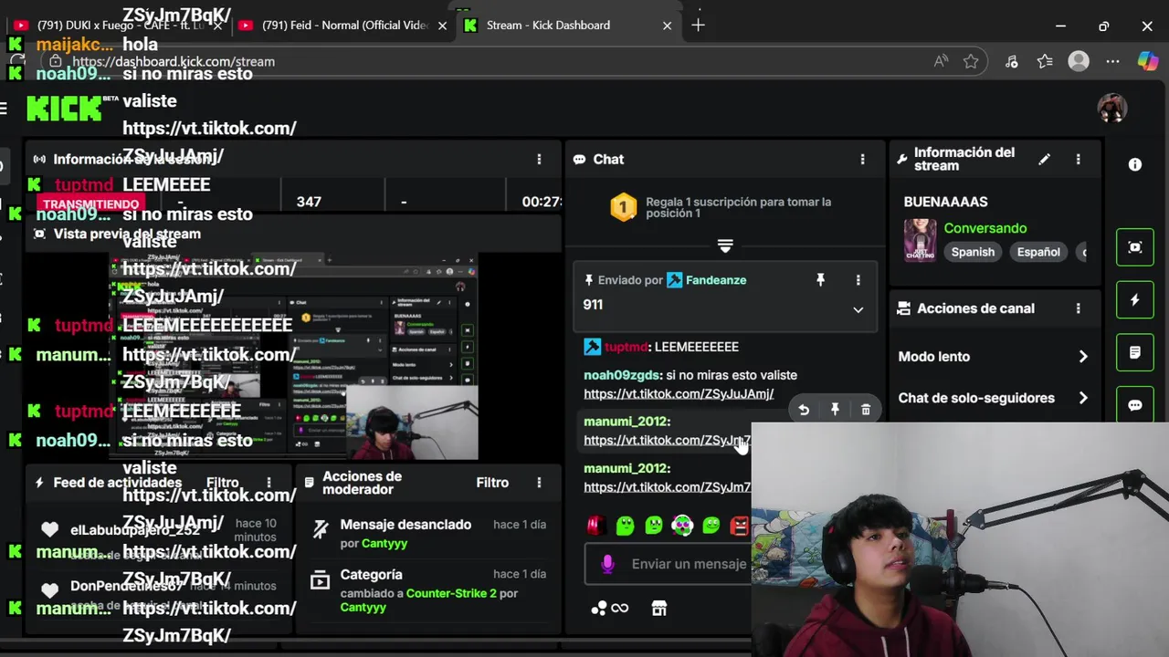Screen dimensions: 1169x657
Task: Open Filtro in Feed de actividades
Action: (x=223, y=483)
